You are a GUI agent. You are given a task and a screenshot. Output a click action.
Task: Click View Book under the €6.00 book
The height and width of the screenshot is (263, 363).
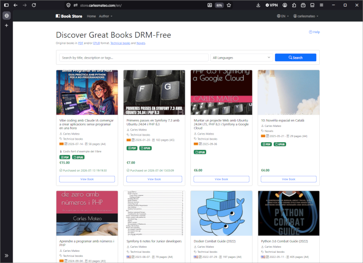[221, 179]
